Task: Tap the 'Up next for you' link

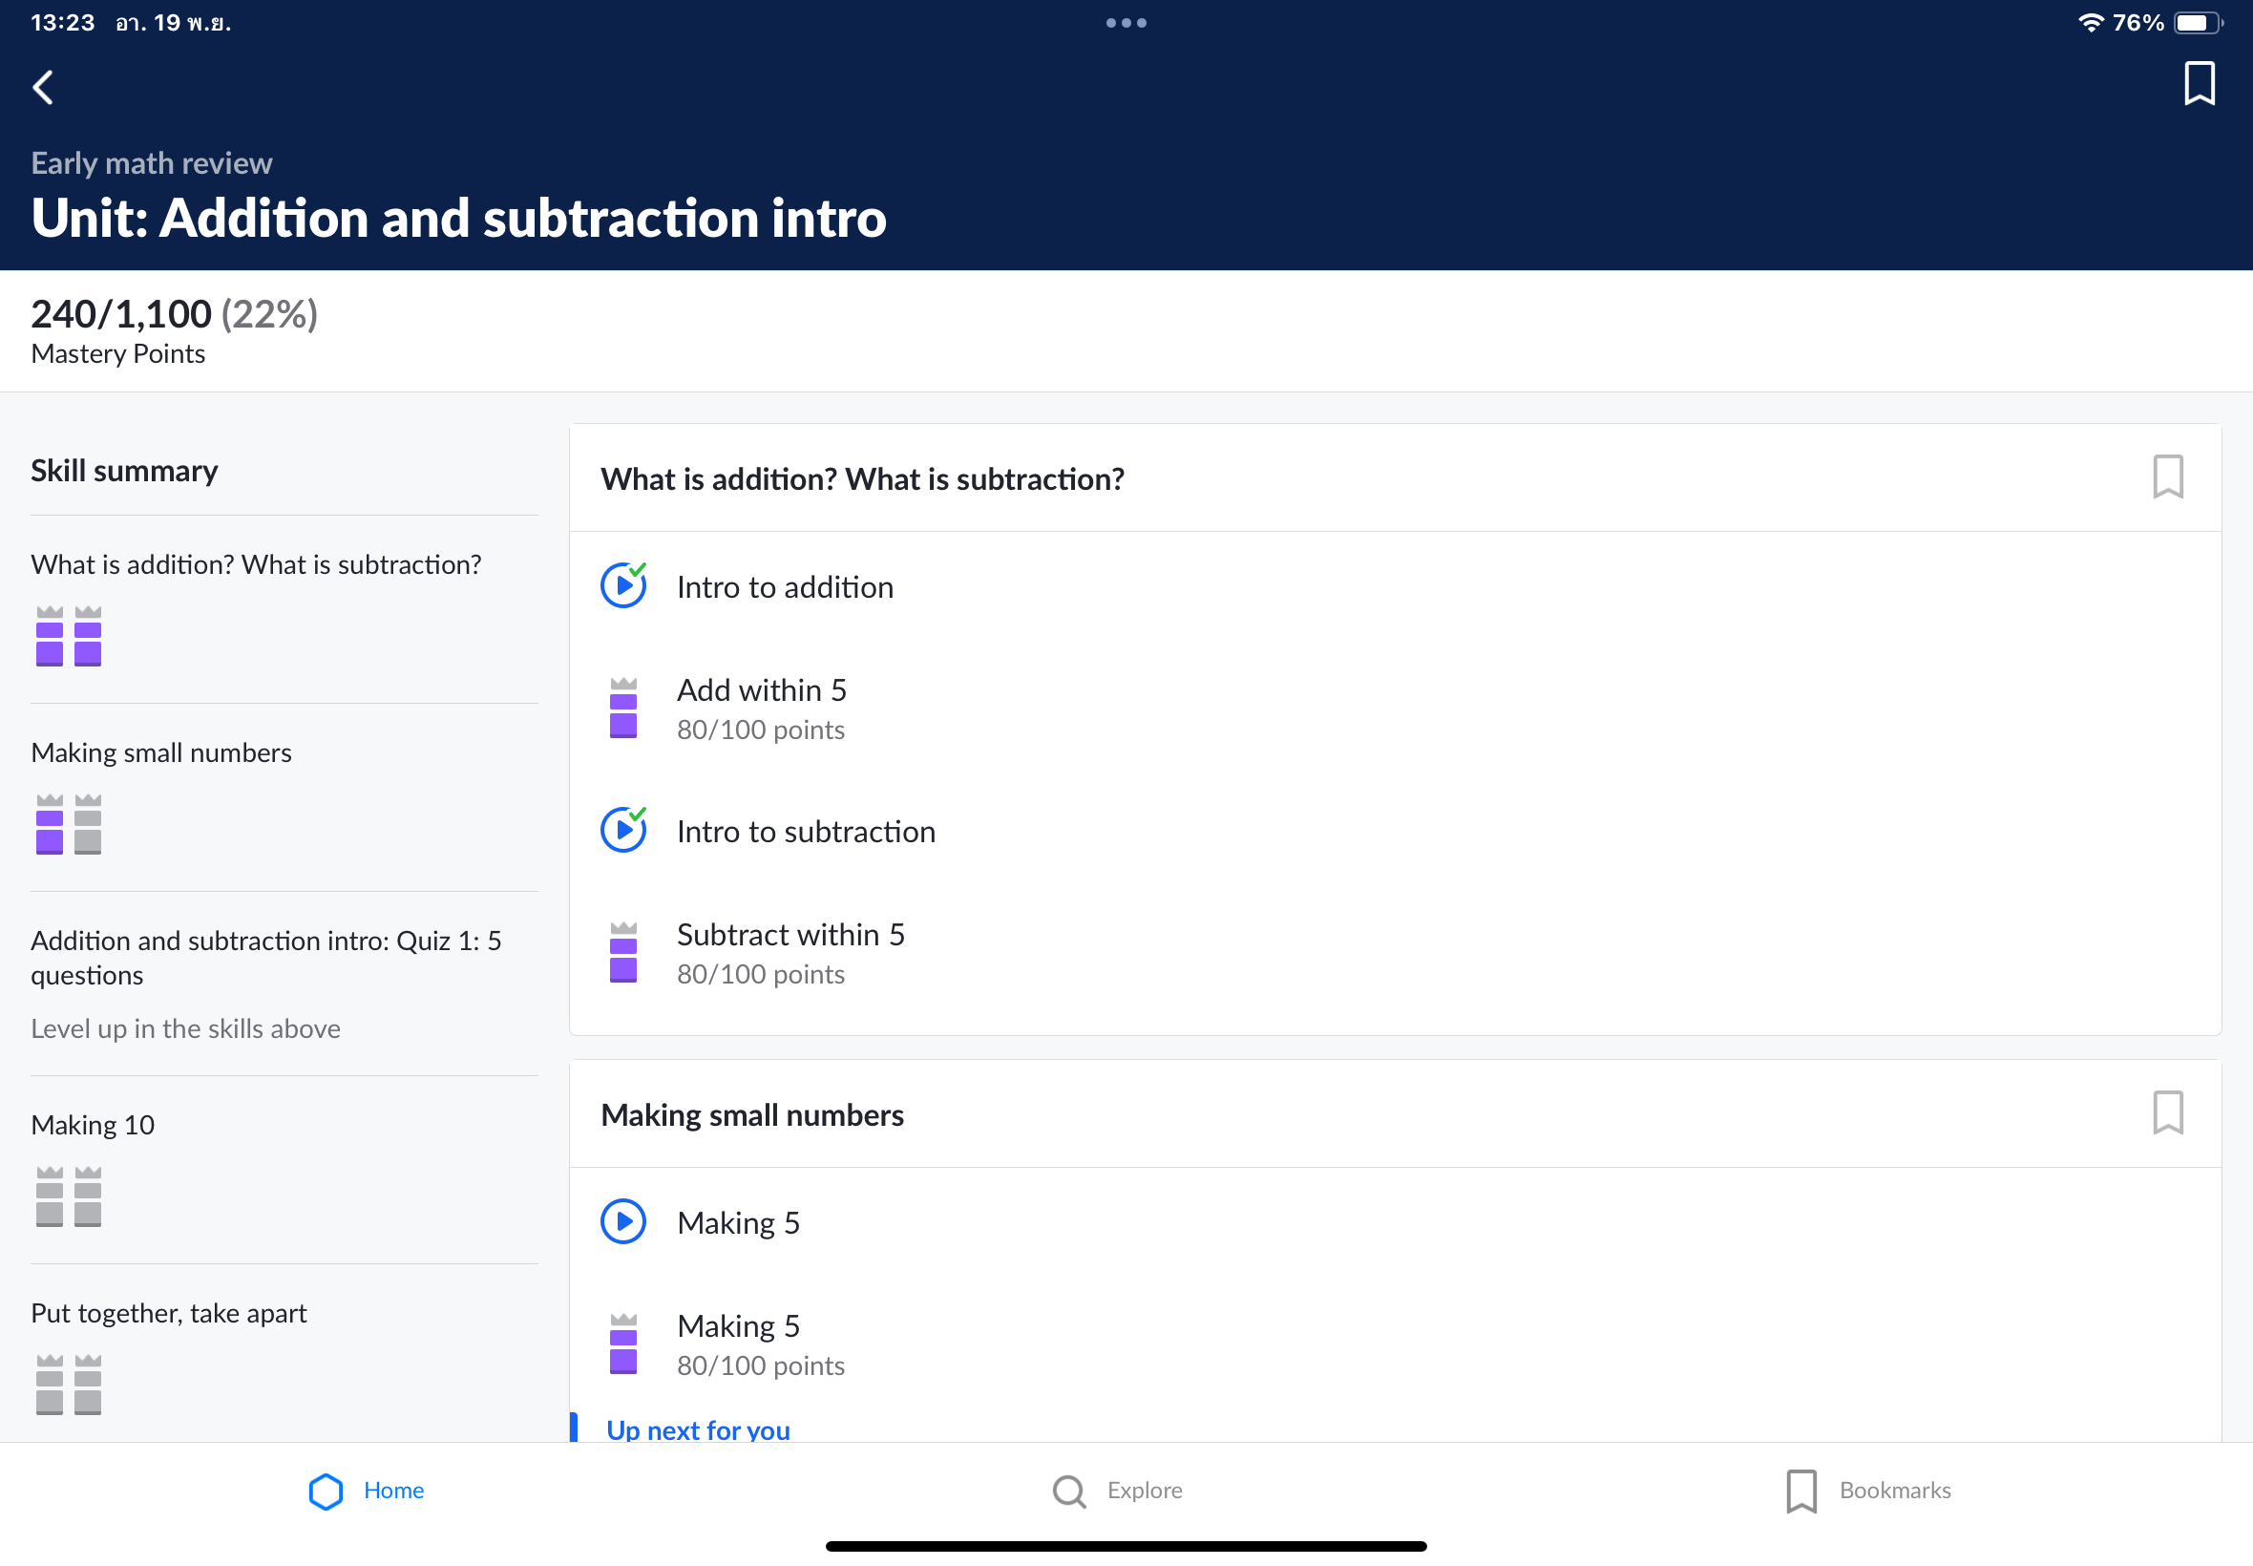Action: [698, 1428]
